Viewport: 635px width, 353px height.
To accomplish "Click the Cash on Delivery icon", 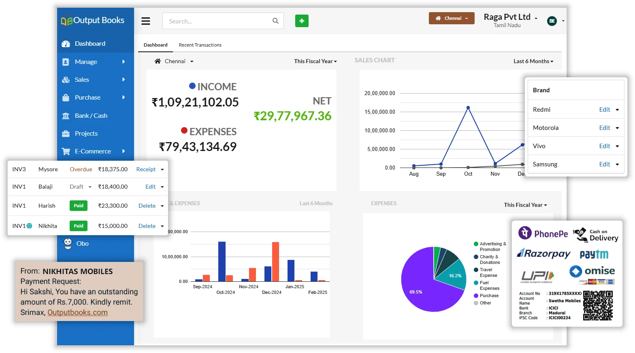I will [x=596, y=234].
